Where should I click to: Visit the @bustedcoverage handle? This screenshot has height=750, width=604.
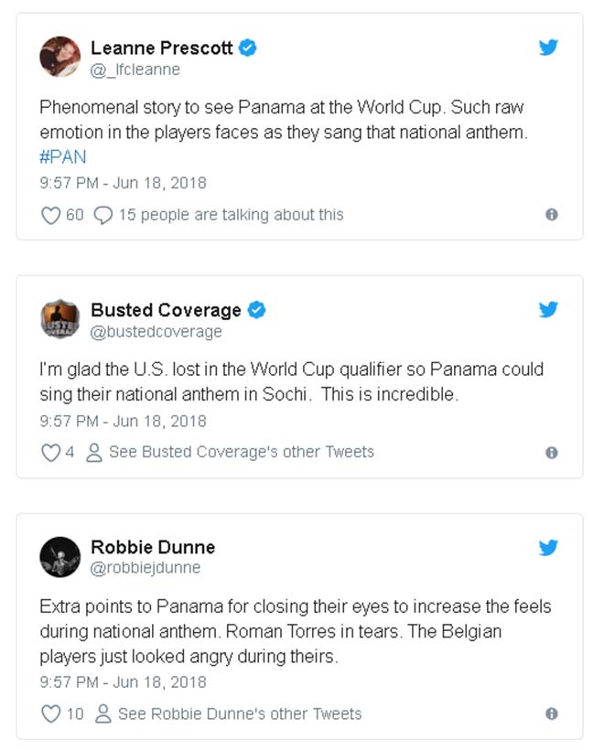pos(156,331)
